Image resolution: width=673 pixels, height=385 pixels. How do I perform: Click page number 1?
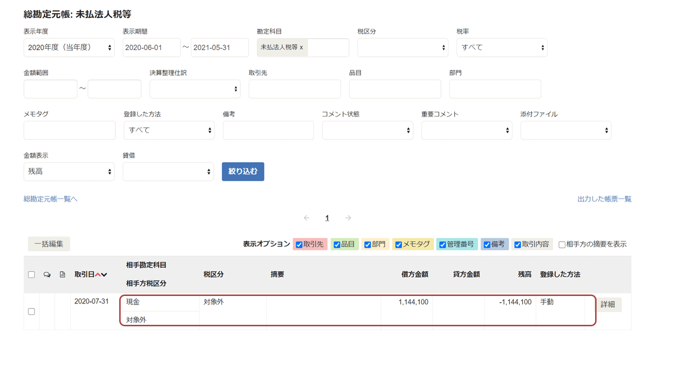coord(327,218)
